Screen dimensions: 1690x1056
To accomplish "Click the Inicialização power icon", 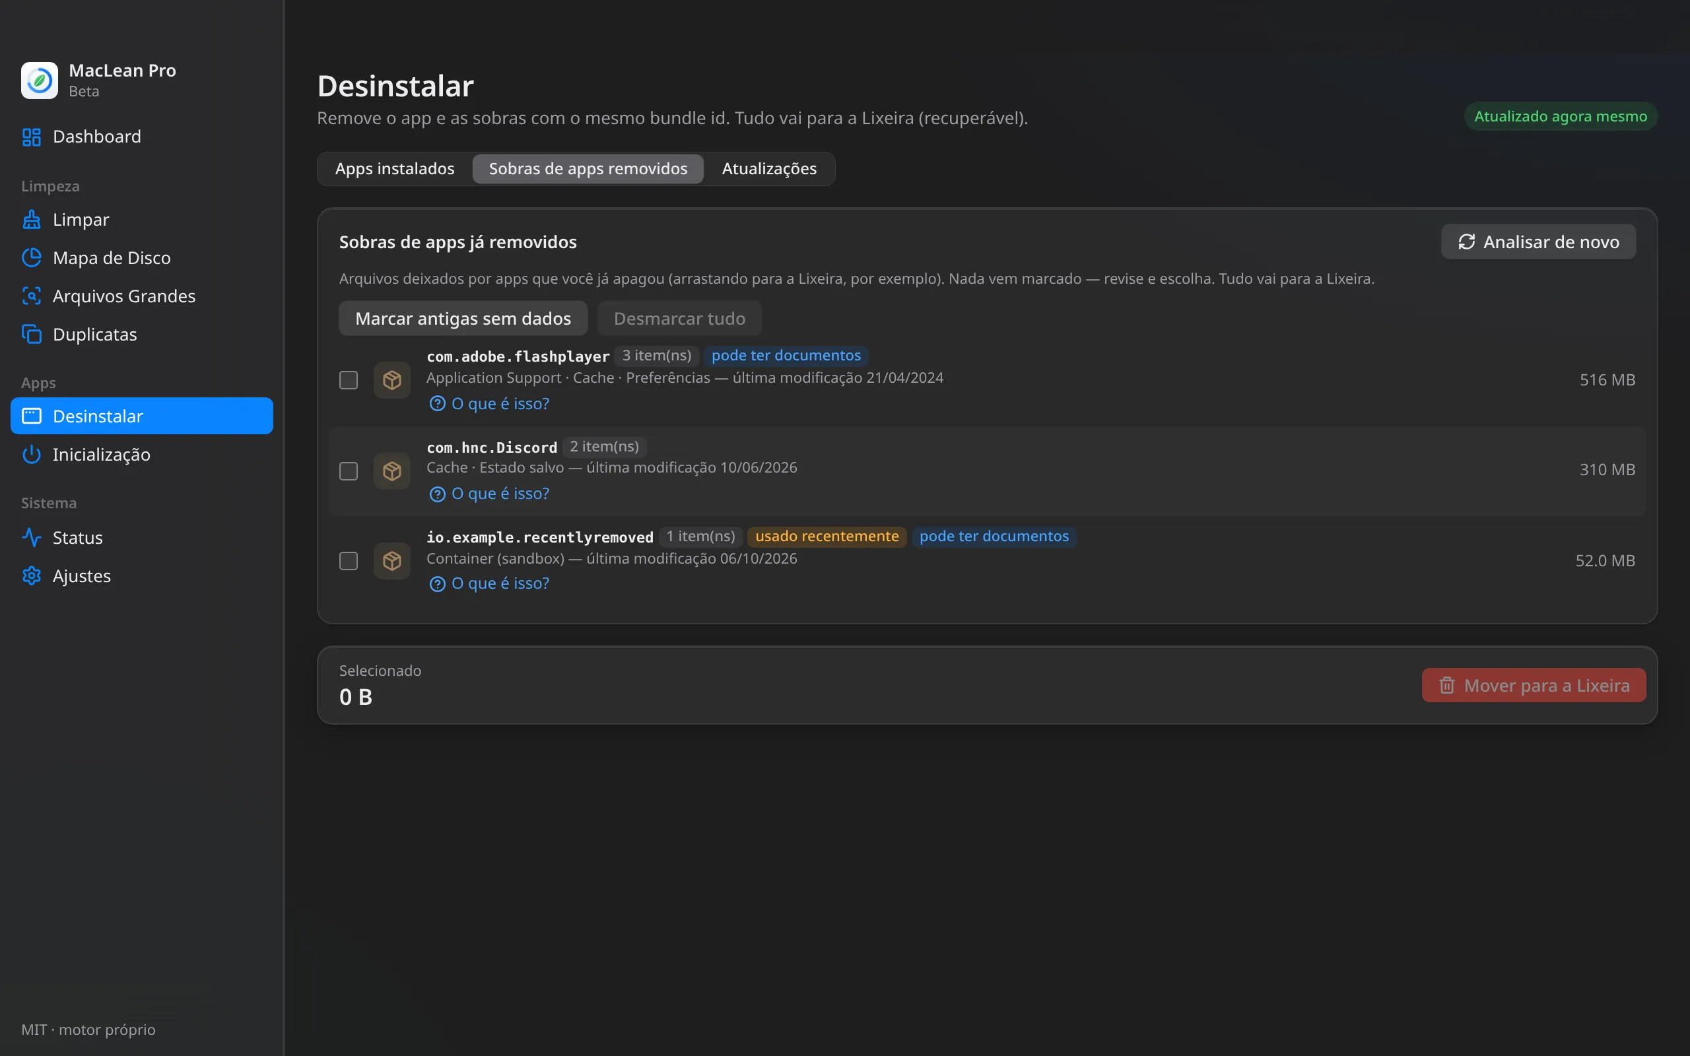I will coord(32,455).
